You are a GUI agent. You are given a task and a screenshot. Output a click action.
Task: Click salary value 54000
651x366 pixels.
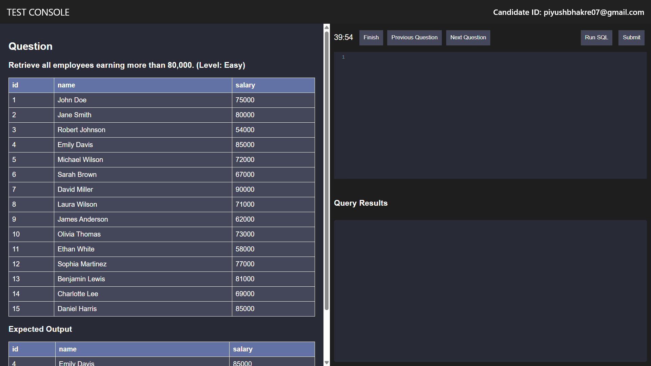(273, 130)
